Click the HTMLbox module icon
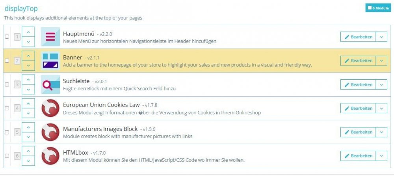Screen dimensions: 394x176 click(x=50, y=155)
